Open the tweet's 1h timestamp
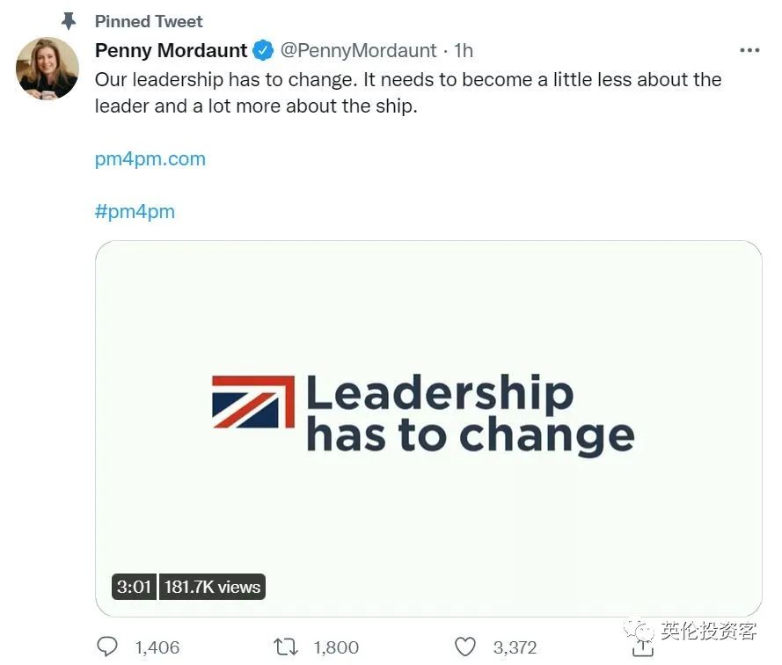Image resolution: width=782 pixels, height=665 pixels. tap(464, 50)
